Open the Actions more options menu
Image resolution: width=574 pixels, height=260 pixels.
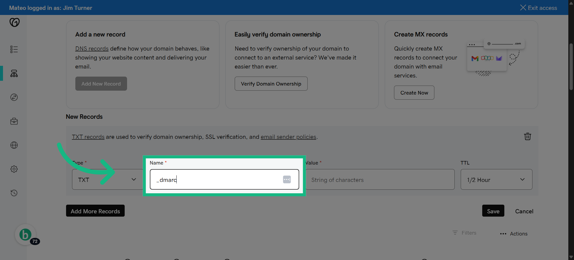514,234
